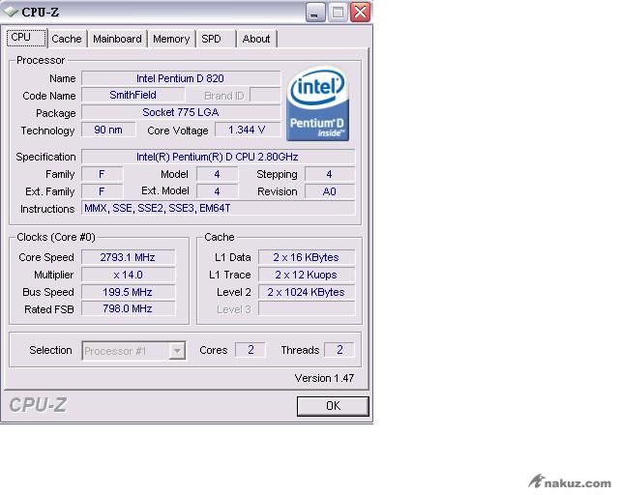Click the Model 4 value field
Viewport: 619px width, 495px height.
[x=217, y=174]
